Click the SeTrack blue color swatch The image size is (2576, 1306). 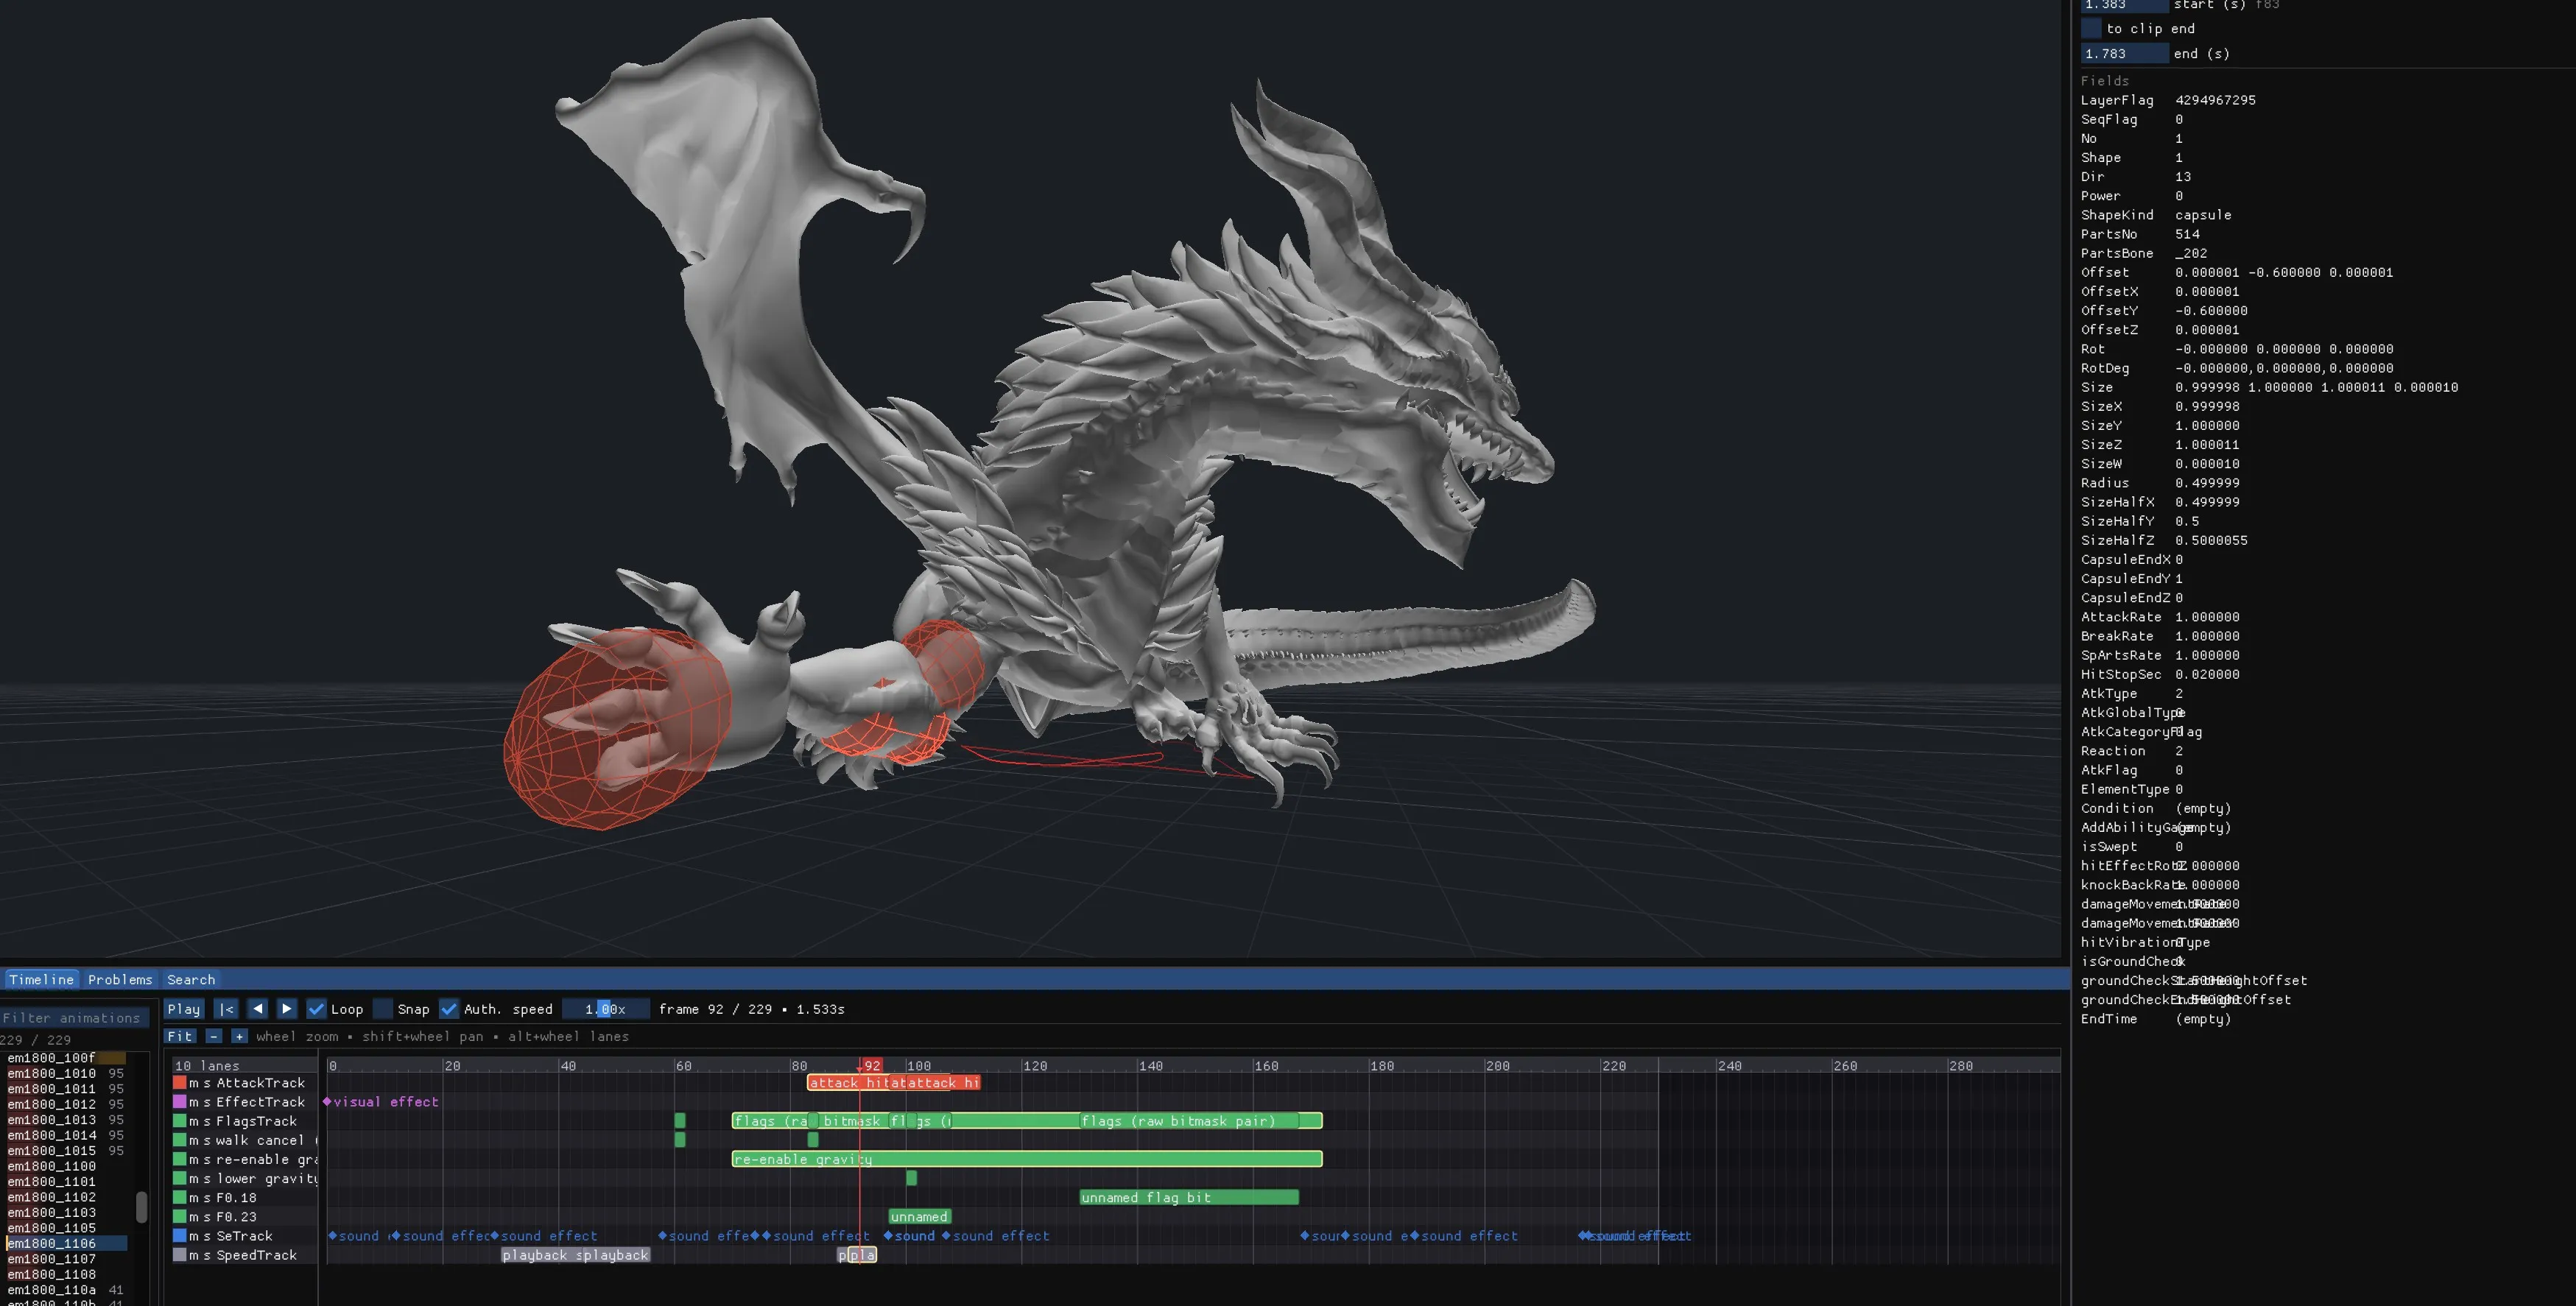coord(180,1236)
